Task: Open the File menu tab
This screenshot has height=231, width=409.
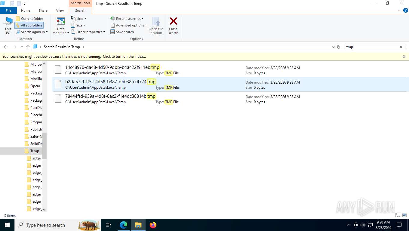Action: coord(8,11)
